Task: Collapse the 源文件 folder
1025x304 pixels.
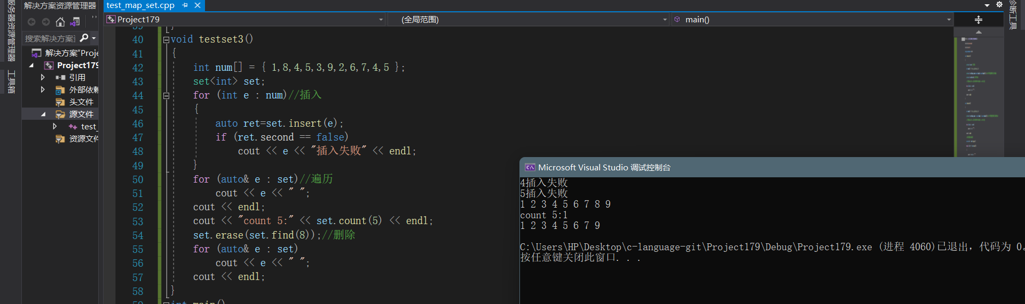Action: pos(43,114)
